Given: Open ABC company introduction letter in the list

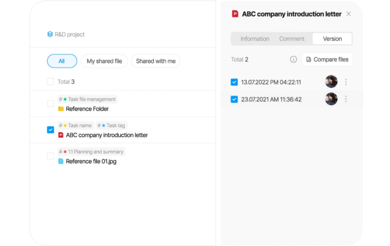Looking at the screenshot, I should pos(107,135).
